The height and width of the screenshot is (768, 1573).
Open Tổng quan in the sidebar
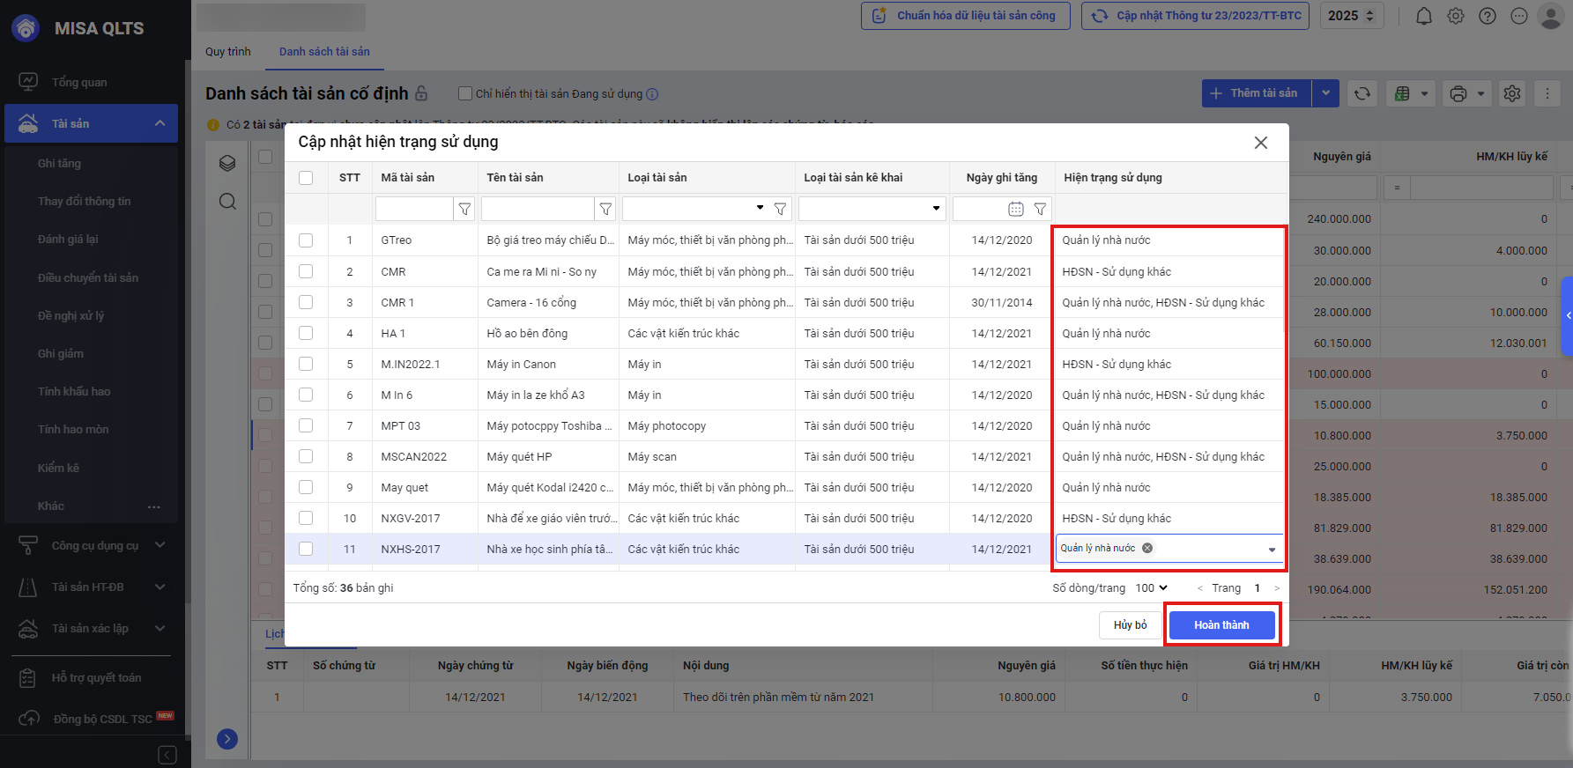pyautogui.click(x=79, y=82)
